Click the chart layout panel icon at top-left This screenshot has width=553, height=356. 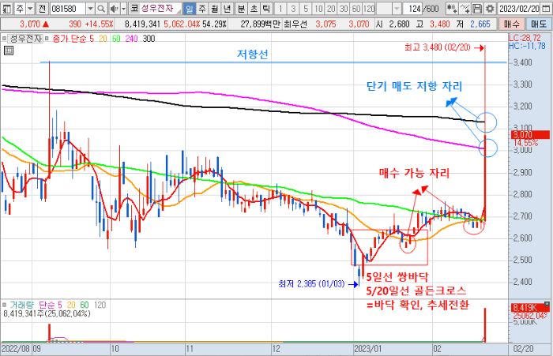(x=6, y=9)
